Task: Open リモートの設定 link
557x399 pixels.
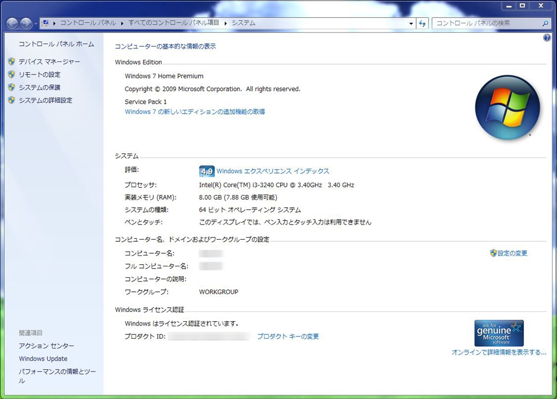Action: pos(39,74)
